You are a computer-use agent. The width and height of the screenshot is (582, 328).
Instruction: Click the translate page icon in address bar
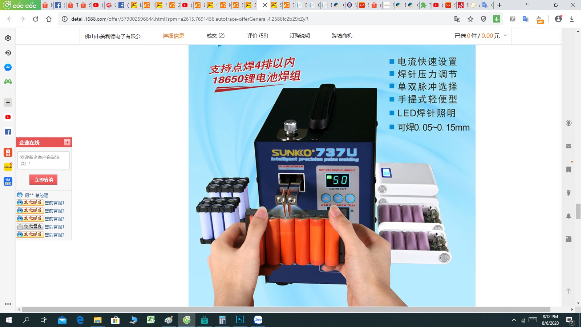[457, 19]
